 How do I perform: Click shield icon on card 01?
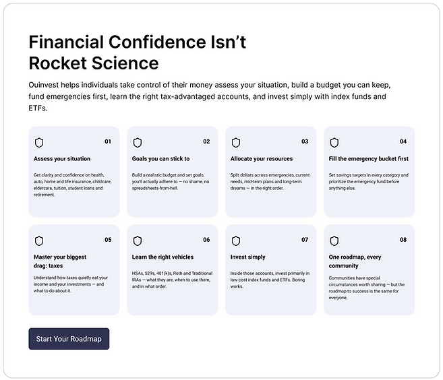click(x=39, y=143)
